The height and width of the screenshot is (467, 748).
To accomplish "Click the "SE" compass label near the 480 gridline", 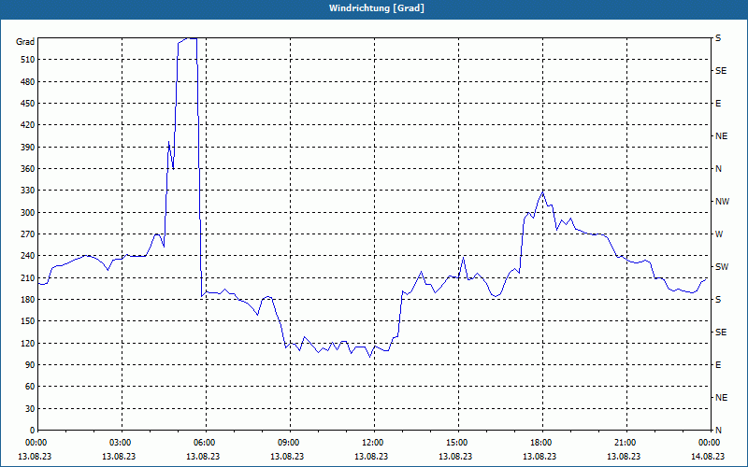I will click(x=721, y=71).
